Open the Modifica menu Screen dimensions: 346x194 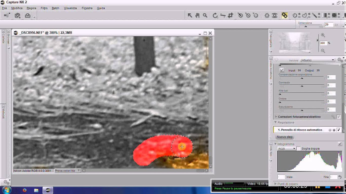click(17, 8)
